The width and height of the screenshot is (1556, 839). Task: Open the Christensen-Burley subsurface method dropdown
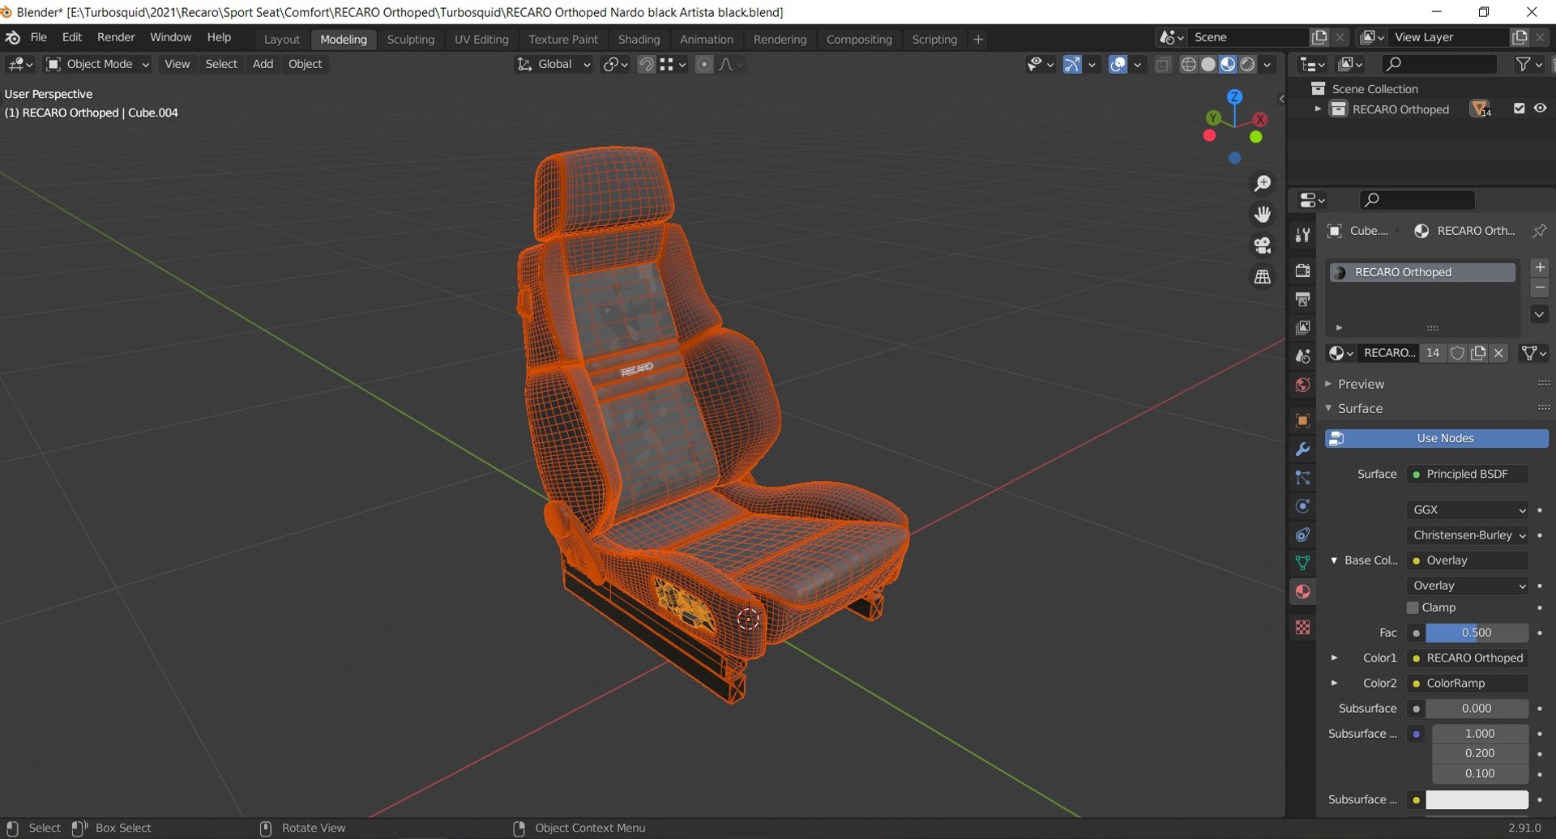click(1468, 535)
